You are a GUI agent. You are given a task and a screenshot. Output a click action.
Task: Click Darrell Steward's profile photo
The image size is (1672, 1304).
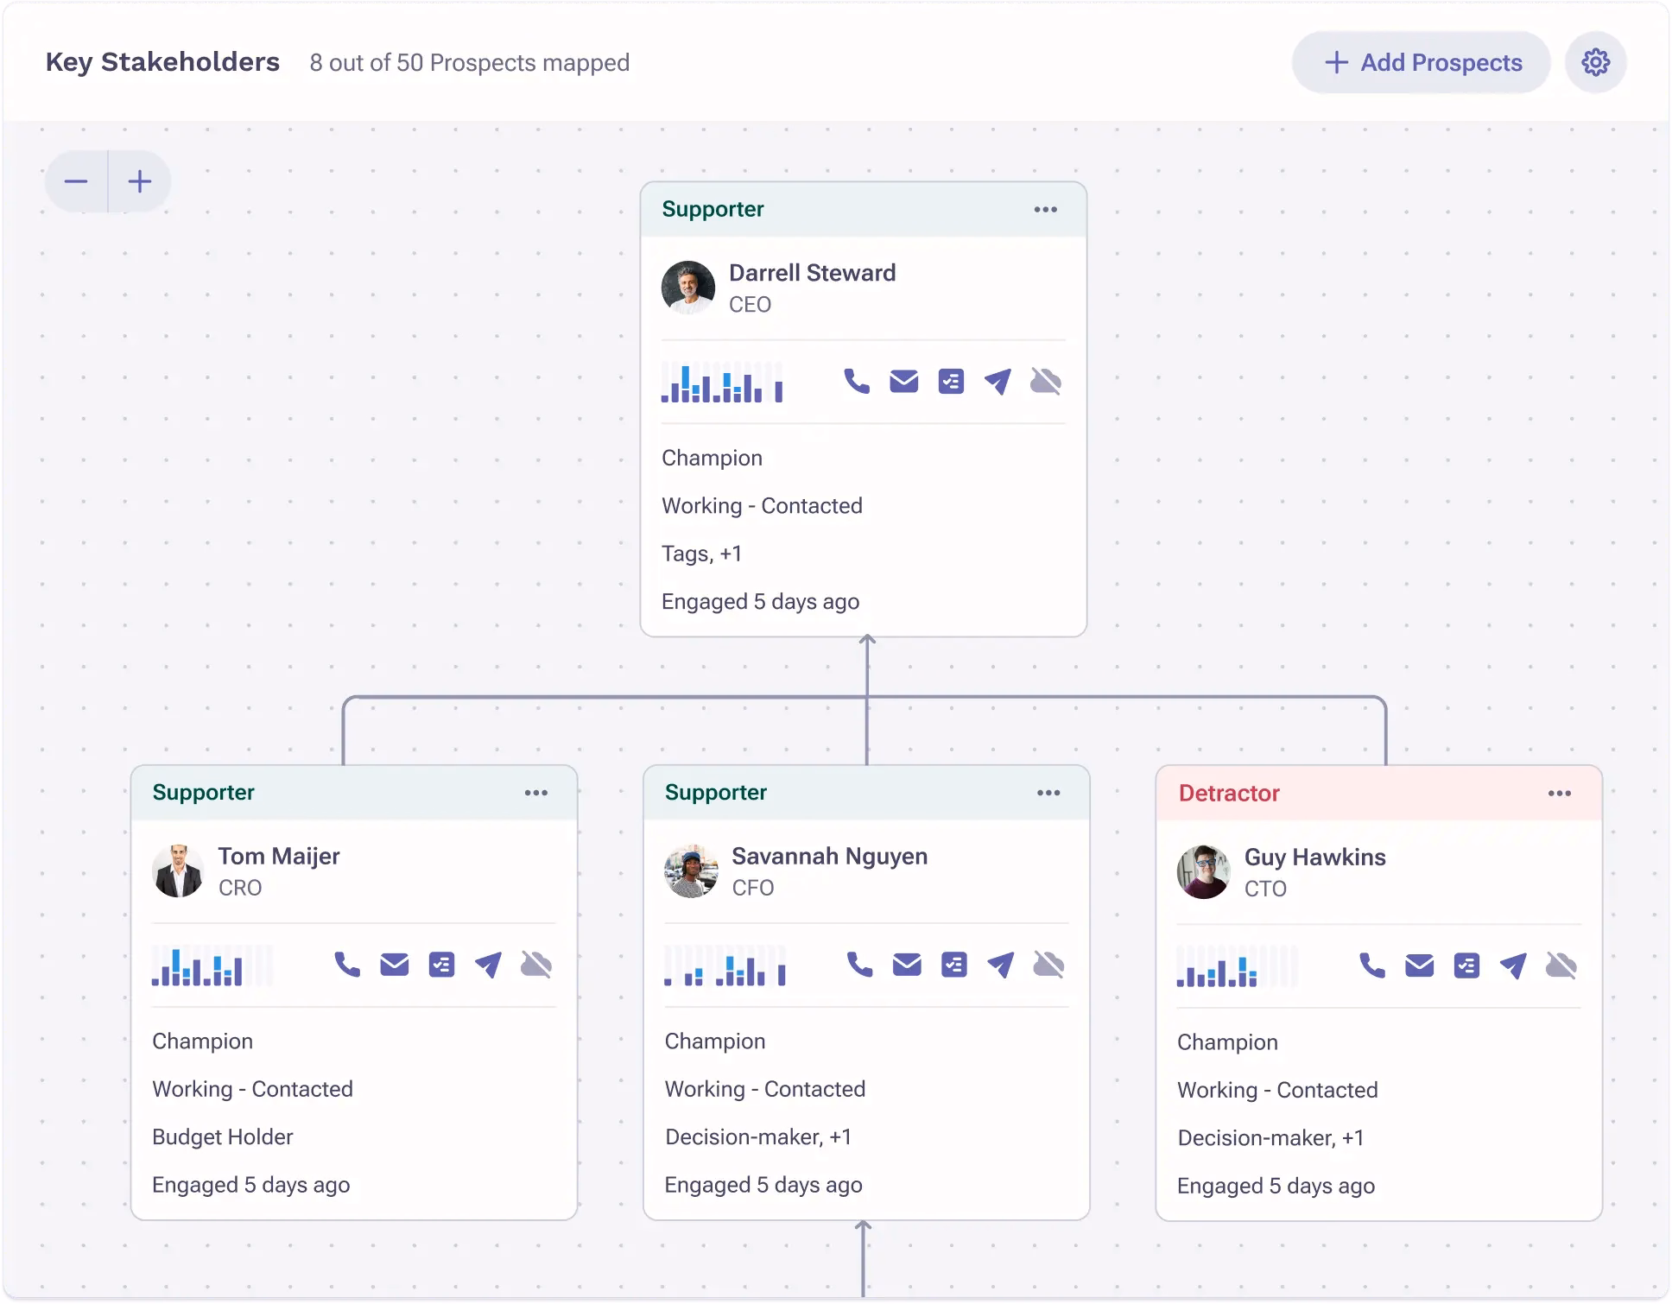[x=687, y=288]
